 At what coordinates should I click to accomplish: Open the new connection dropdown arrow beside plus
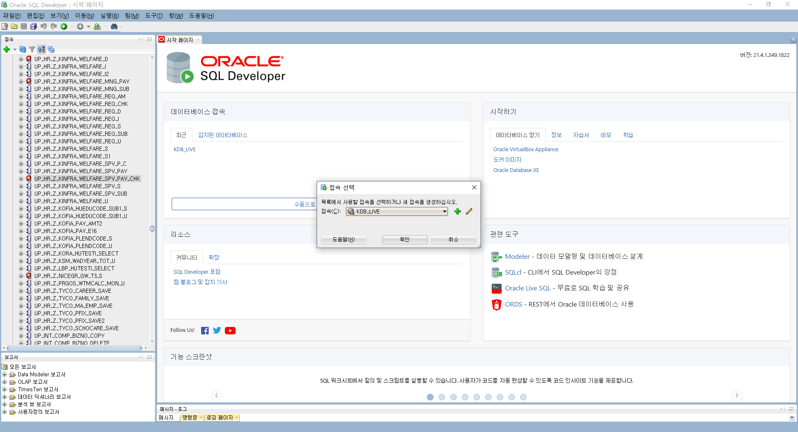pyautogui.click(x=15, y=49)
